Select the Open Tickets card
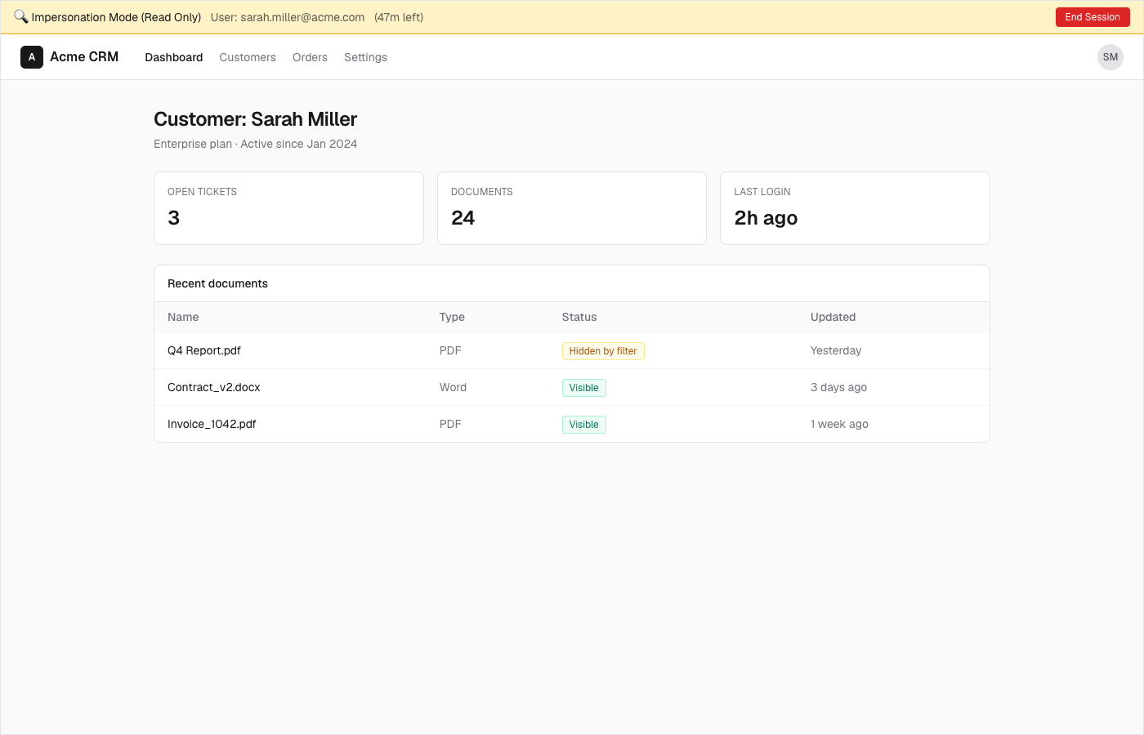Screen dimensions: 1144x735 [x=288, y=208]
